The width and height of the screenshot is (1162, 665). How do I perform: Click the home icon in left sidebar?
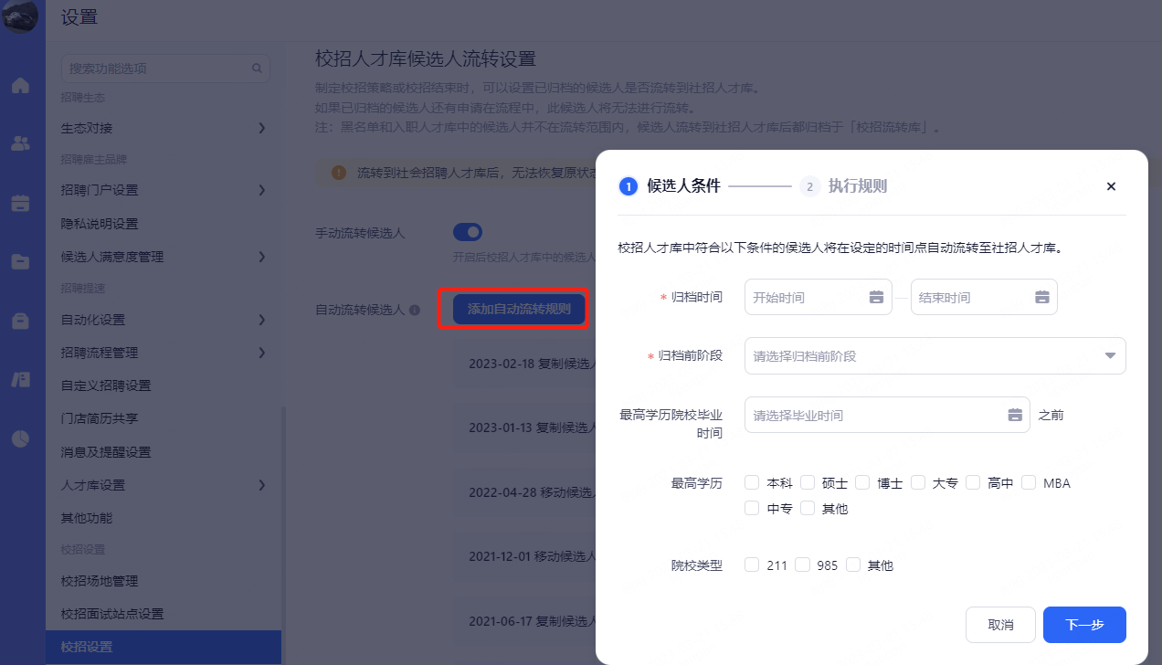[x=20, y=86]
